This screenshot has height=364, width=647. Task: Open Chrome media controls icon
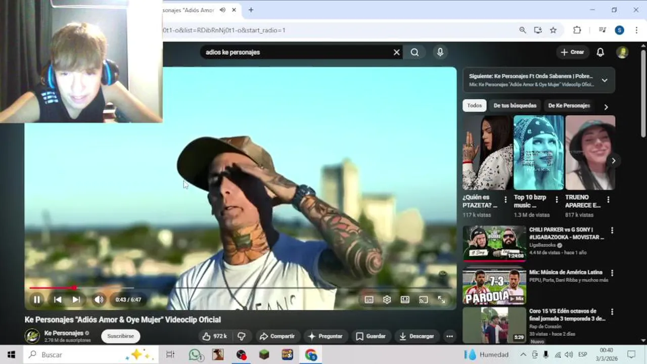[x=603, y=30]
